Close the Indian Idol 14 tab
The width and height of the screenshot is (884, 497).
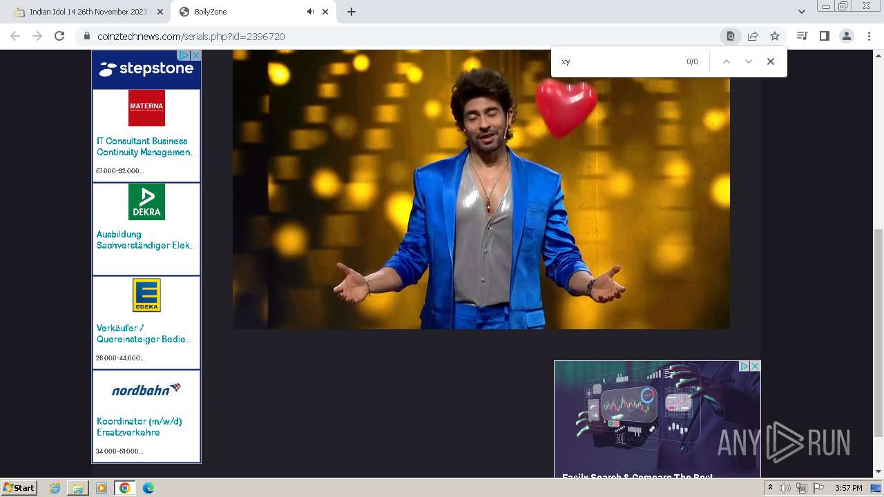pyautogui.click(x=160, y=12)
